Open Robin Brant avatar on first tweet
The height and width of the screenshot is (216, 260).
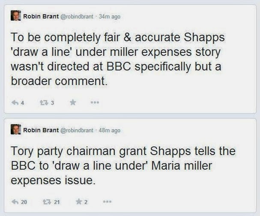point(16,15)
